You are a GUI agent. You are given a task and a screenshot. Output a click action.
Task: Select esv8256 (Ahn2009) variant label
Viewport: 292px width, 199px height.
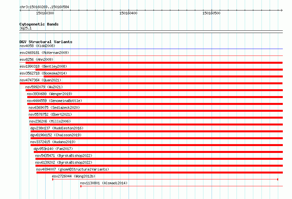pos(36,59)
